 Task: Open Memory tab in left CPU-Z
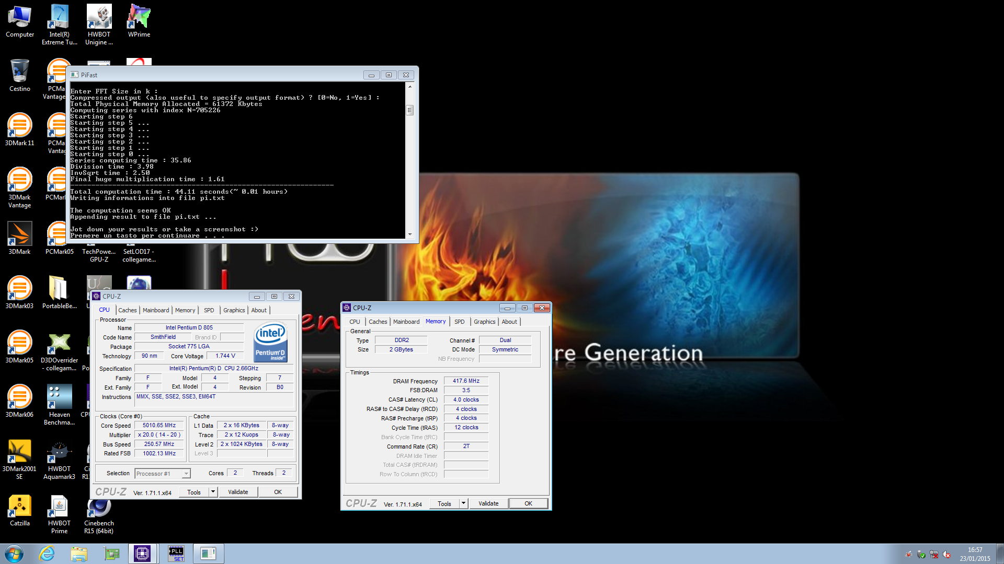pyautogui.click(x=185, y=310)
